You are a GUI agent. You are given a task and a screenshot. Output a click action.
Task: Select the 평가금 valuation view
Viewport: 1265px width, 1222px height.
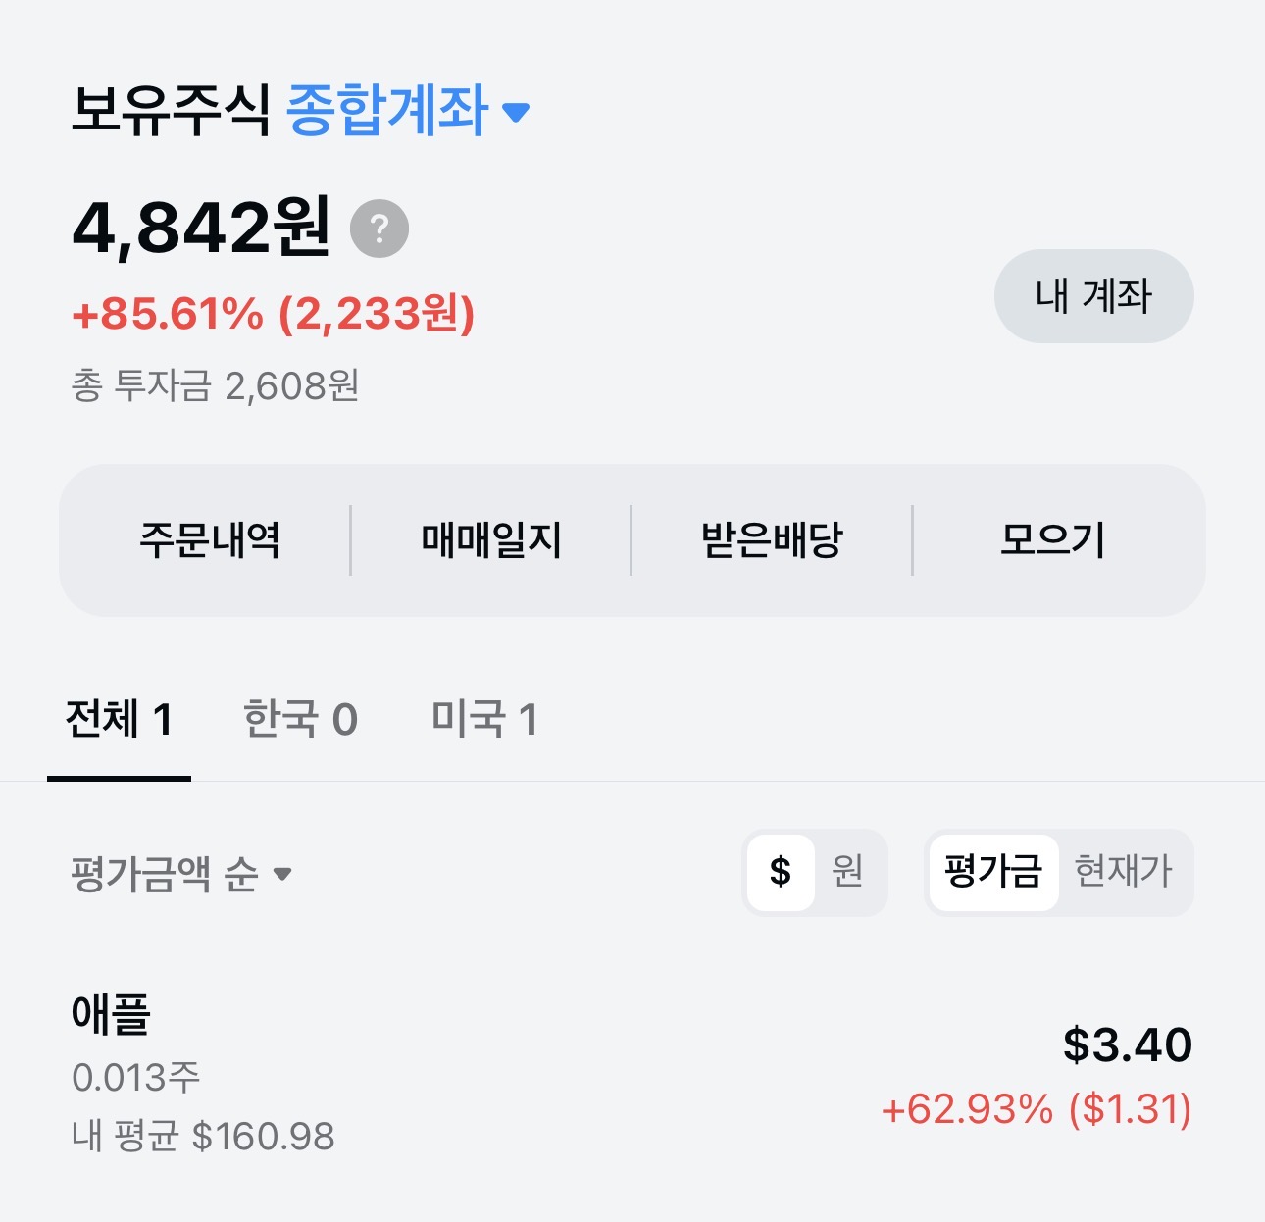(992, 872)
